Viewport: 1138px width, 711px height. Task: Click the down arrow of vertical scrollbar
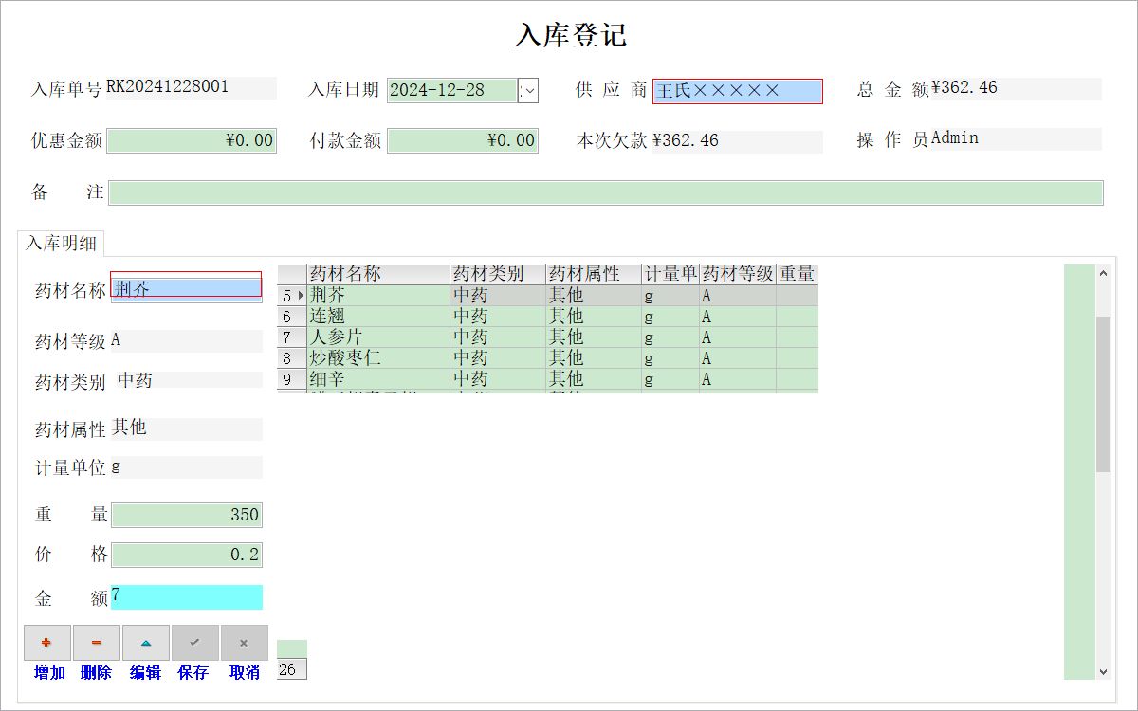pos(1103,671)
